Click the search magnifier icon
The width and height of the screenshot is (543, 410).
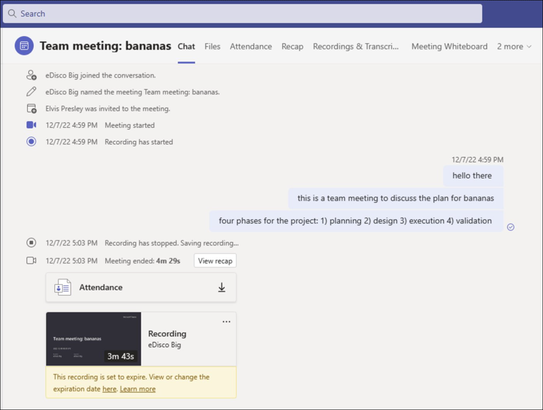pyautogui.click(x=12, y=14)
